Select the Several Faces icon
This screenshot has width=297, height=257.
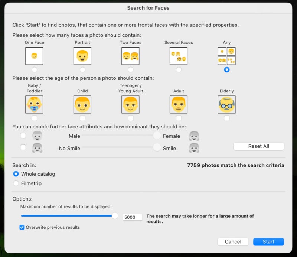[x=179, y=56]
